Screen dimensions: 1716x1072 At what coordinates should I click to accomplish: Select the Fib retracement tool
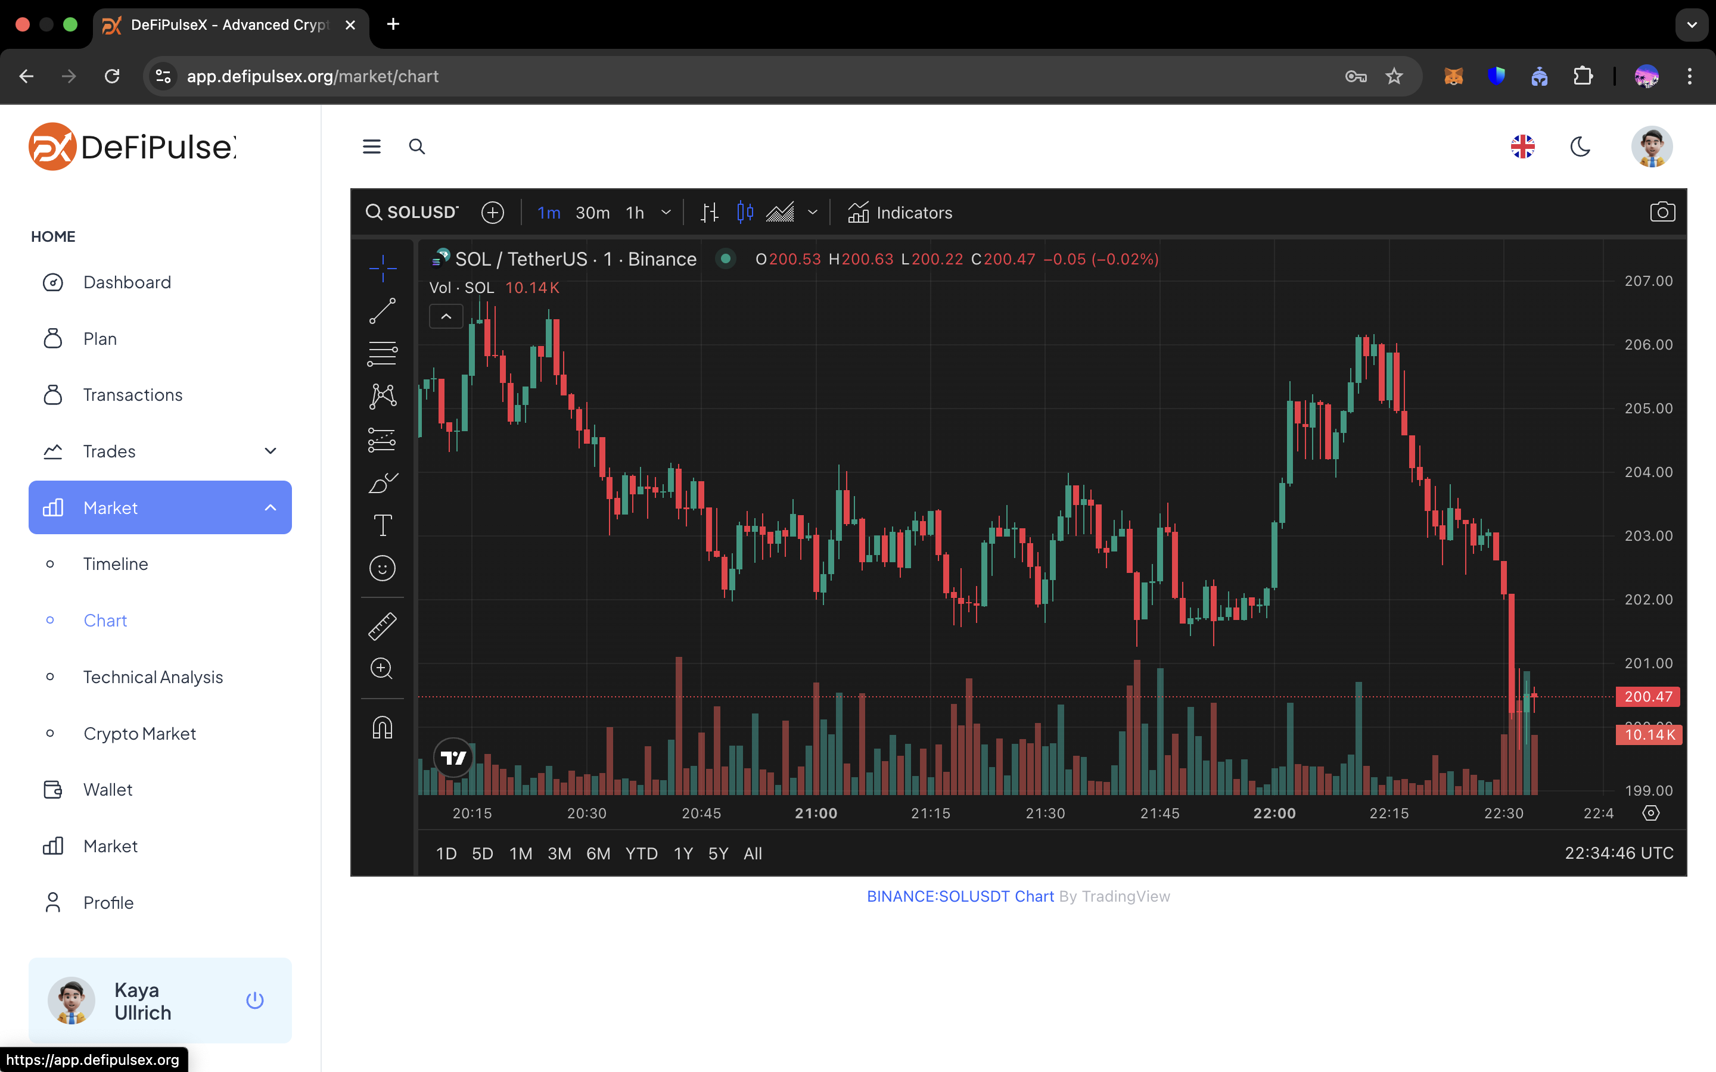pos(382,353)
